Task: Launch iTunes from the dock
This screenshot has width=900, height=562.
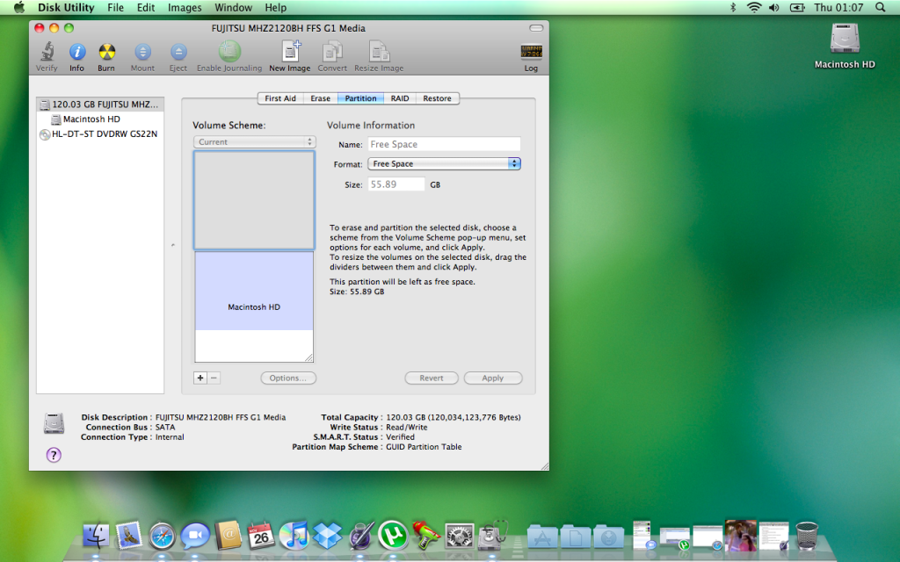Action: (294, 536)
